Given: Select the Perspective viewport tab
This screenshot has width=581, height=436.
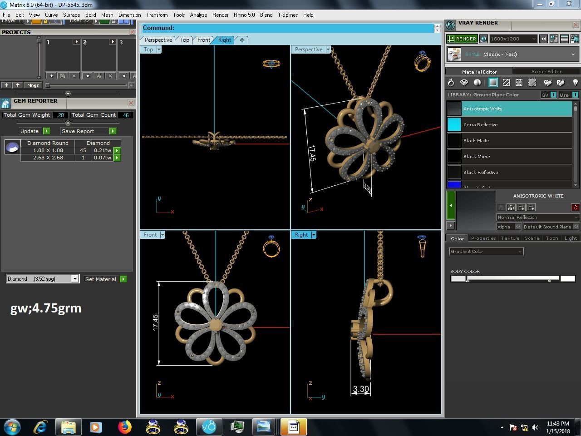Looking at the screenshot, I should click(158, 40).
